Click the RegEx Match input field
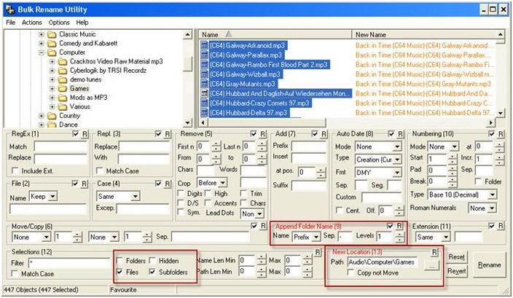Viewport: 513px width, 298px height. click(60, 147)
